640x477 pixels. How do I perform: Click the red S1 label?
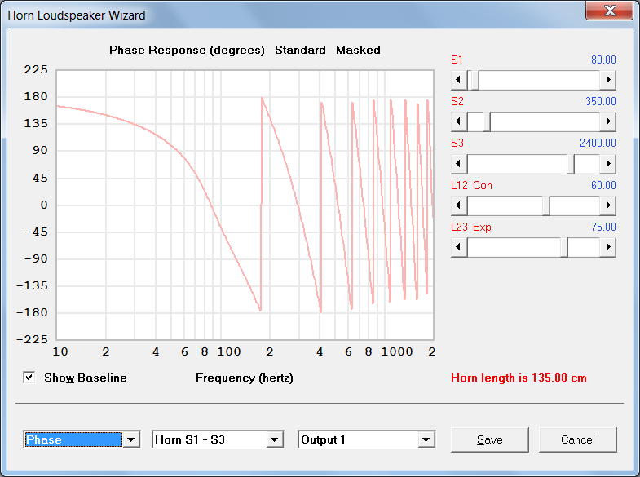tap(457, 60)
